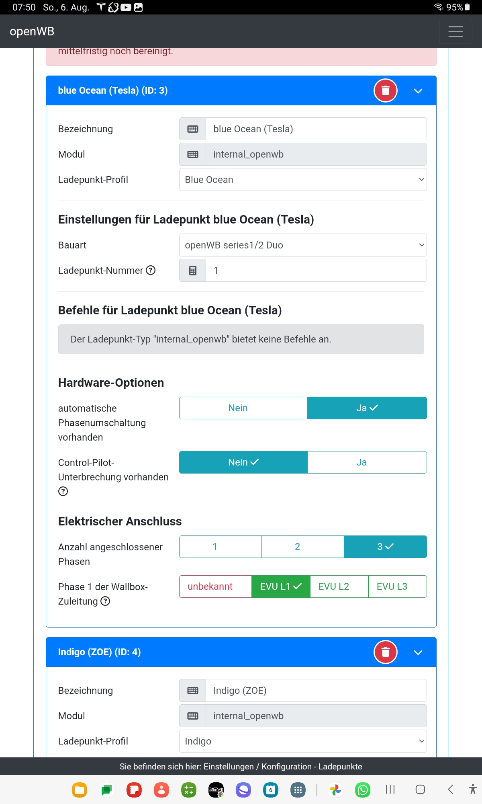Screen dimensions: 482x804
Task: Edit the Indigo (ZOE) name field
Action: (x=316, y=691)
